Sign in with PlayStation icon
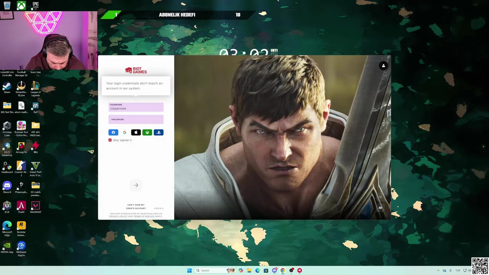Viewport: 489px width, 275px height. click(159, 133)
